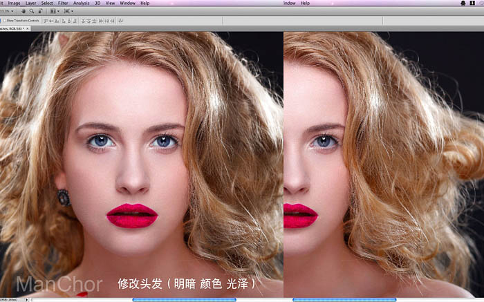484x302 pixels.
Task: Open the zoom level percentage dropdown
Action: (7, 11)
